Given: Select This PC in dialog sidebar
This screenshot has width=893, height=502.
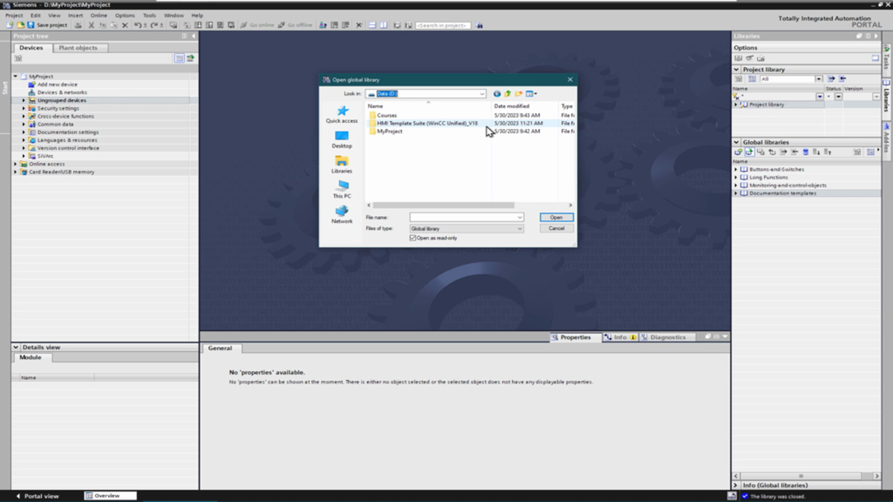Looking at the screenshot, I should pos(342,190).
